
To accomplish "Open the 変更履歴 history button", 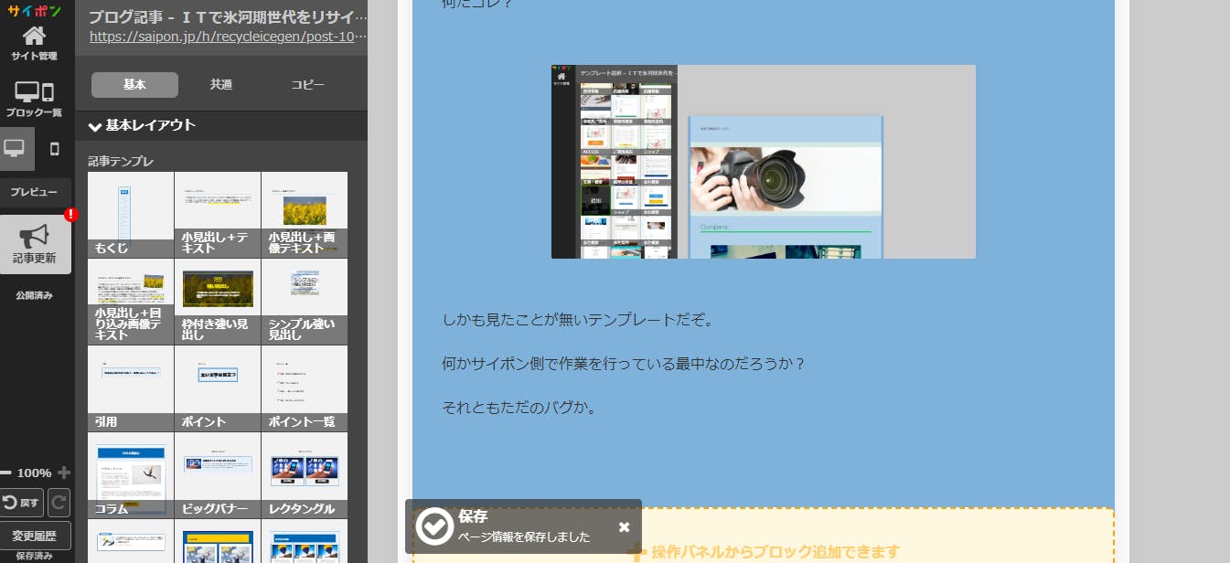I will 35,535.
